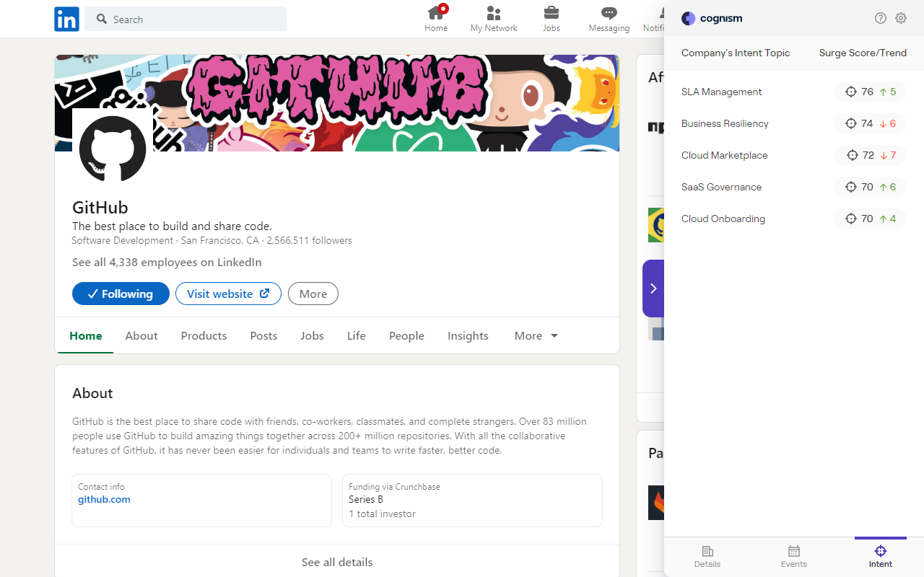Open Cognism help question mark icon
Viewport: 924px width, 577px height.
click(x=880, y=19)
